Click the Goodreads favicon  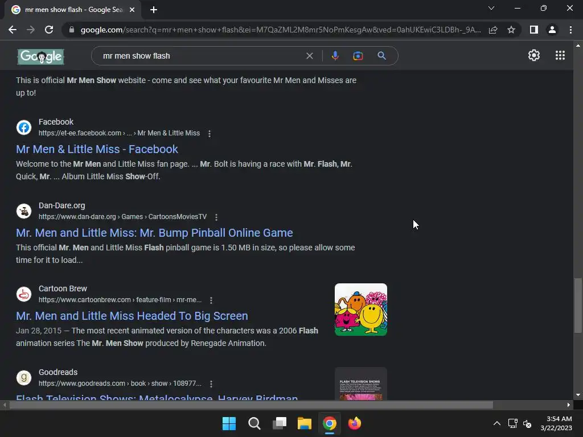[x=24, y=378]
